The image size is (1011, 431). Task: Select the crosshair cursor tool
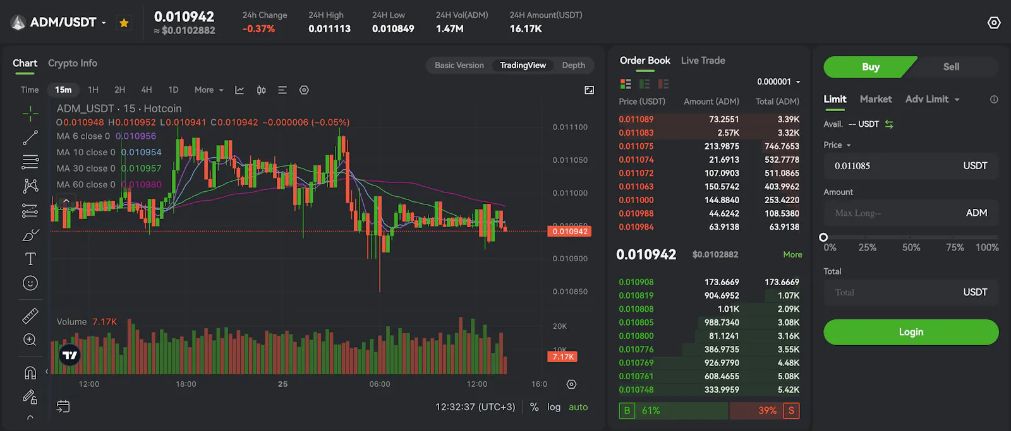coord(30,114)
